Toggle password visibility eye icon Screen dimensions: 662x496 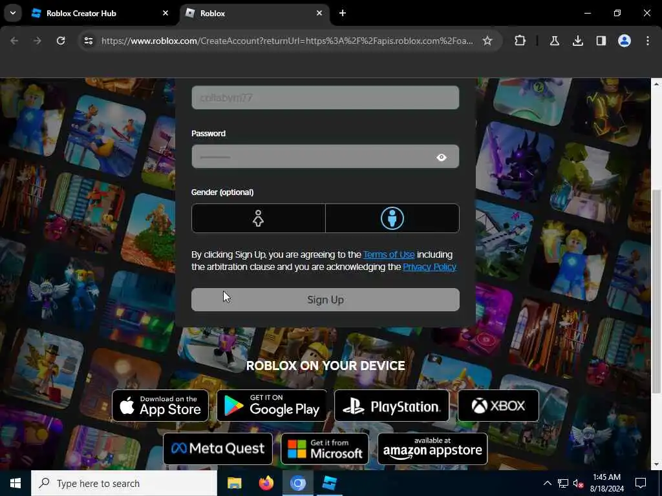coord(441,158)
